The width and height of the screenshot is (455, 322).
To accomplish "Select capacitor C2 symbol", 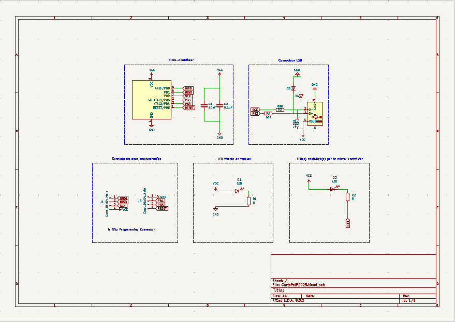I will pos(220,105).
